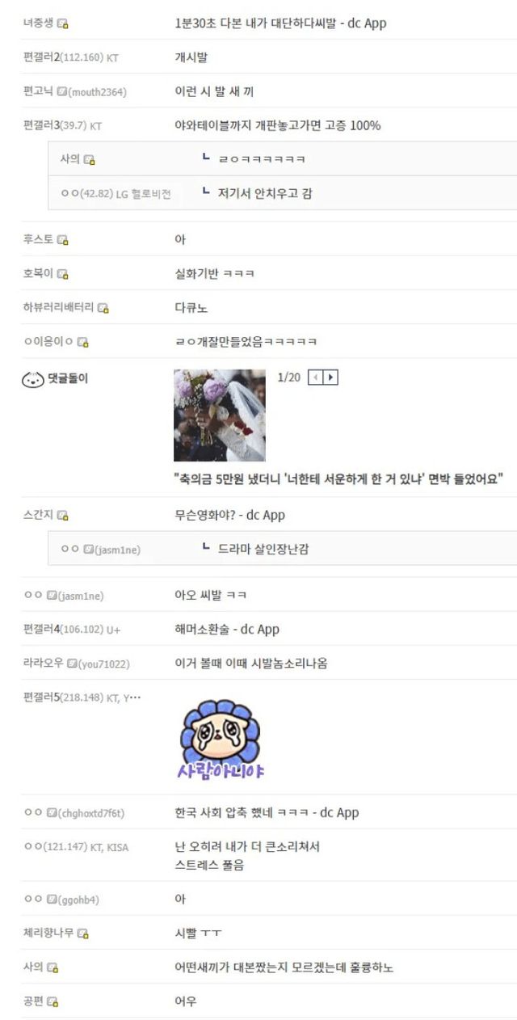Go to the previous ad image with left arrow

(x=317, y=377)
